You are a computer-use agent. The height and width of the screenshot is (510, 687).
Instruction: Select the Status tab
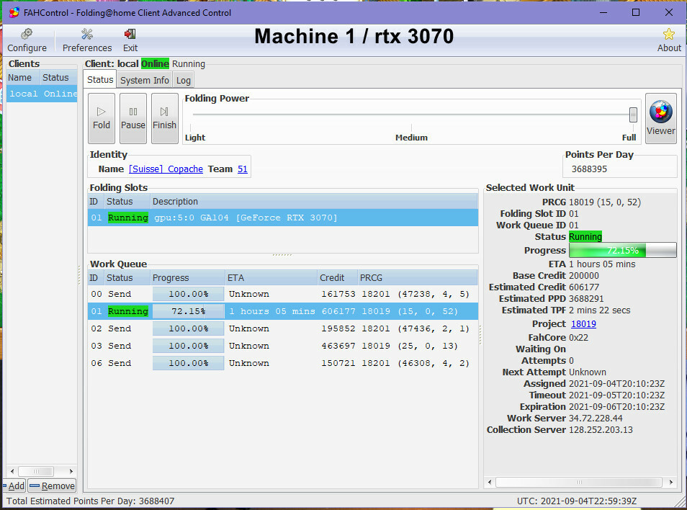point(100,80)
